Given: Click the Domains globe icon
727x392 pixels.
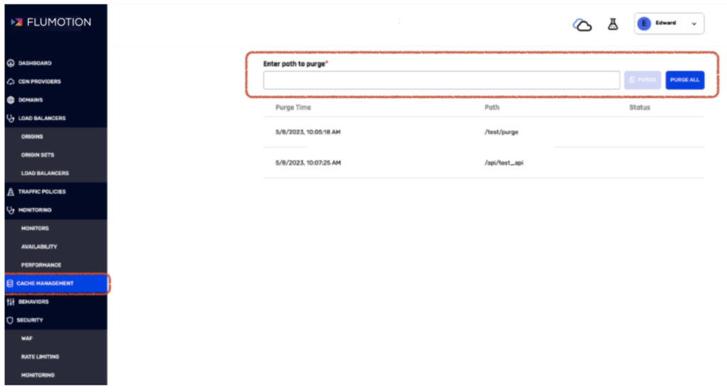Looking at the screenshot, I should (x=11, y=99).
